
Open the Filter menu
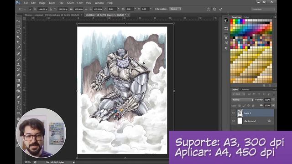click(80, 3)
